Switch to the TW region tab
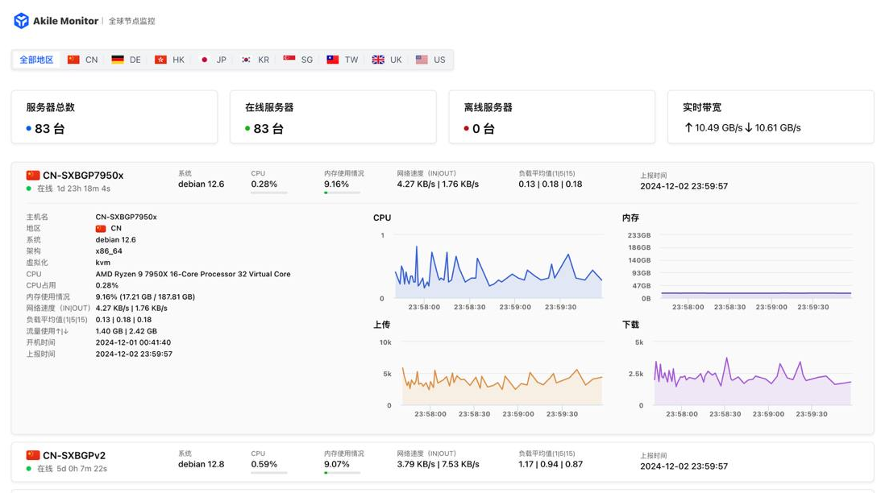Image resolution: width=877 pixels, height=493 pixels. [x=343, y=60]
